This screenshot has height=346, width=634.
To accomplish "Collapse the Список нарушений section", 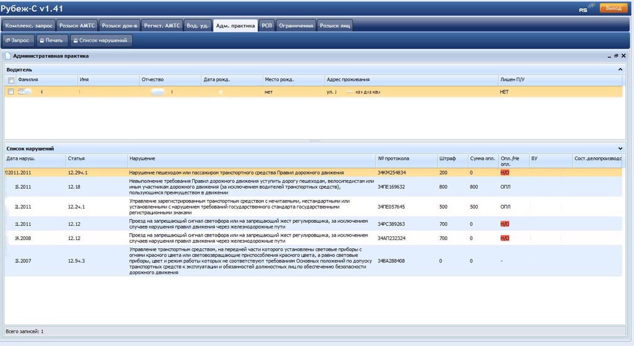I will click(x=620, y=149).
